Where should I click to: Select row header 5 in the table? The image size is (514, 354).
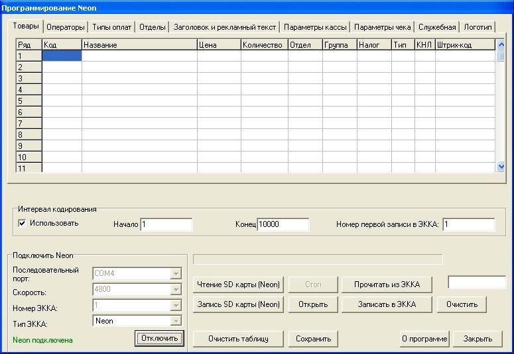click(29, 101)
